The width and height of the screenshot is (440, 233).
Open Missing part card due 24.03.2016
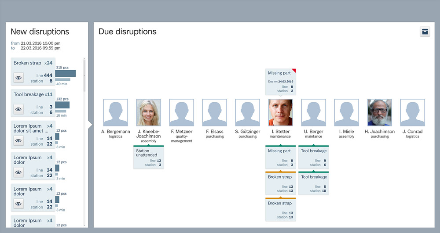[x=281, y=81]
